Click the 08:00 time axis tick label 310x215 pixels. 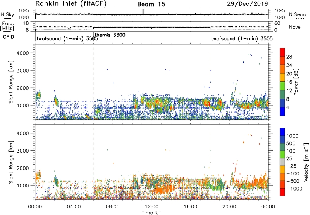[113, 206]
